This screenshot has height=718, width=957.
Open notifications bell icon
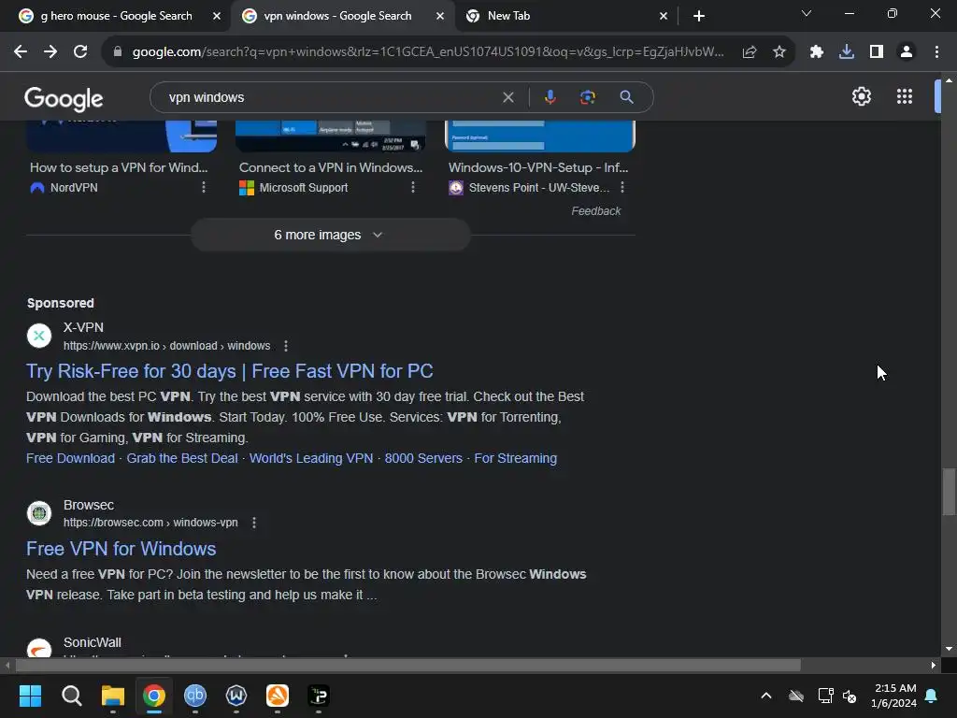[x=932, y=696]
